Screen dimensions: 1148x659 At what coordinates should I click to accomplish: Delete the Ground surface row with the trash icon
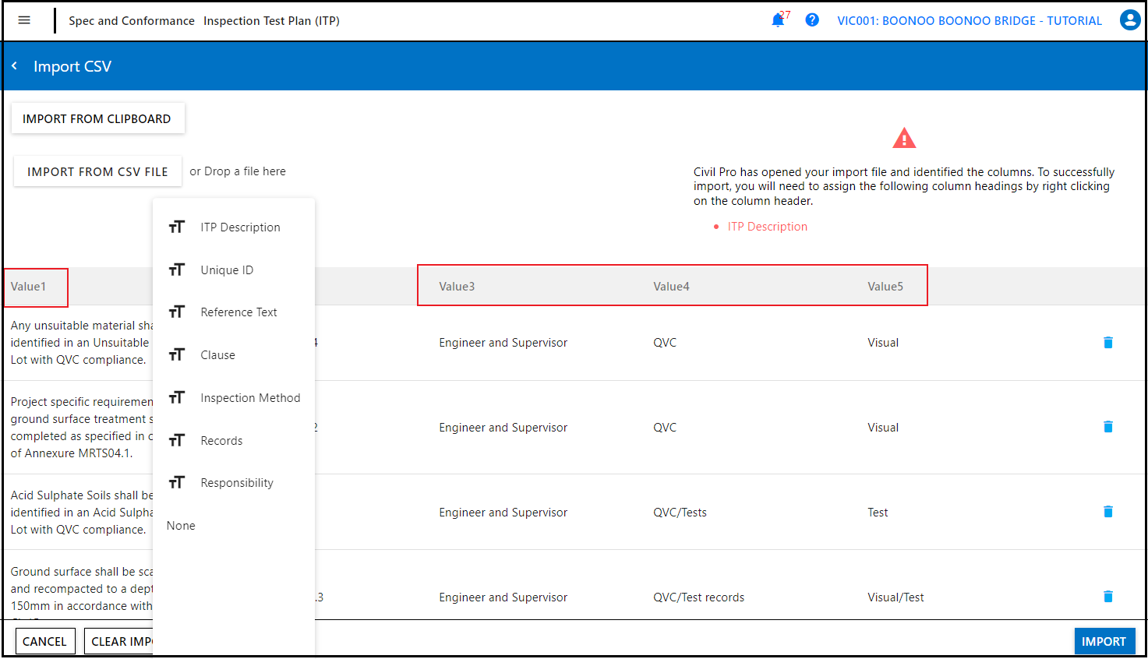(x=1107, y=597)
